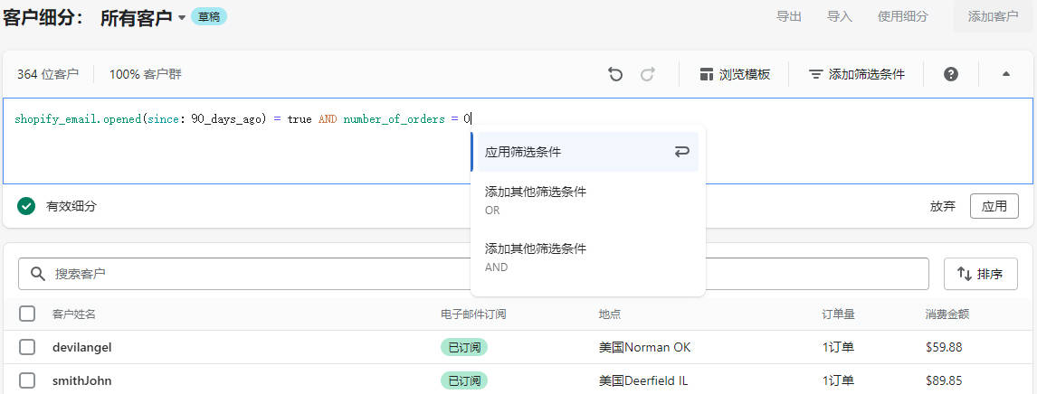1037x394 pixels.
Task: Click the enter-key icon beside 应用筛选条件
Action: coord(682,152)
